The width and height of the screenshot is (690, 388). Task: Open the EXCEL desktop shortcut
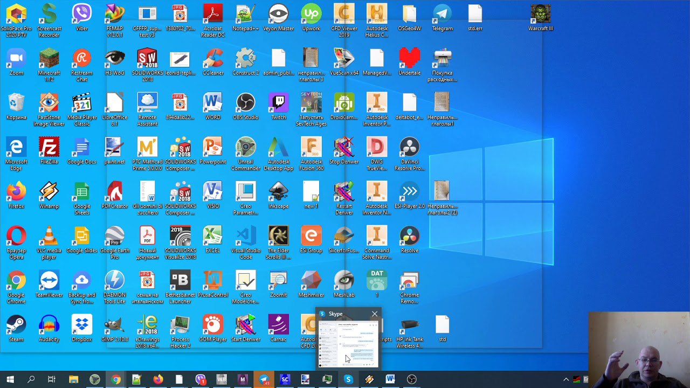(213, 240)
